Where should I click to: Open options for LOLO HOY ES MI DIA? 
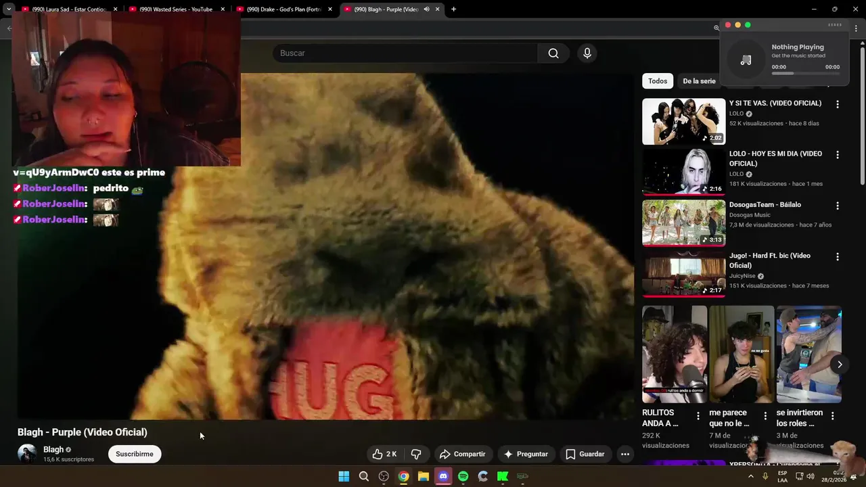(x=838, y=155)
